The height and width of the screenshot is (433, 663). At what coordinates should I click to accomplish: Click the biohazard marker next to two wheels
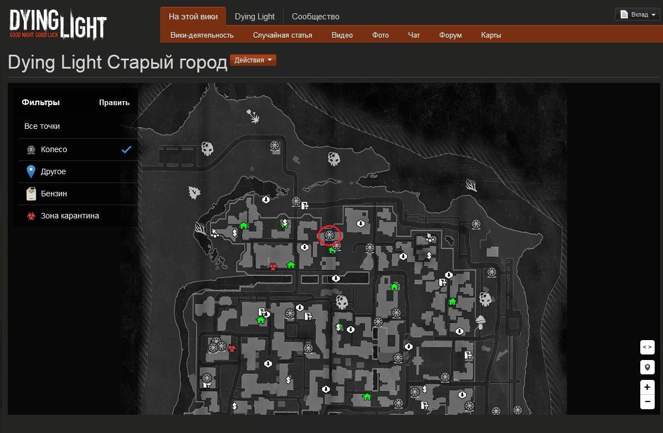coord(232,348)
